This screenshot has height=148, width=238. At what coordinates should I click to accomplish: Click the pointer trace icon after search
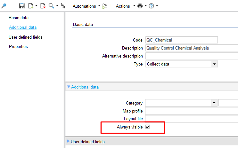click(63, 6)
